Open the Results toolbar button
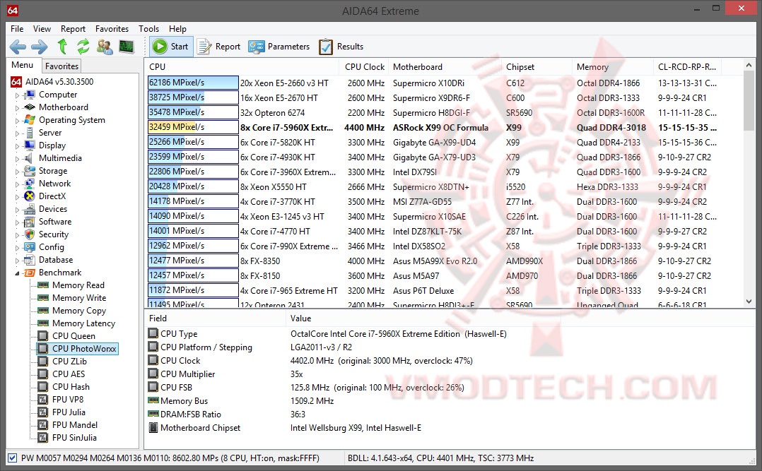This screenshot has width=762, height=471. click(x=341, y=47)
